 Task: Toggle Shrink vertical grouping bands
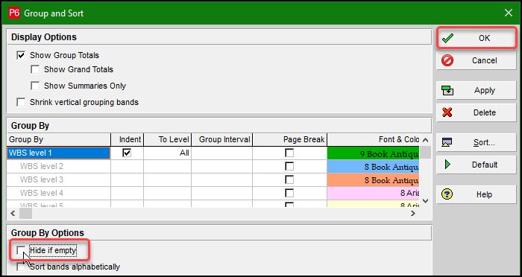pyautogui.click(x=21, y=102)
